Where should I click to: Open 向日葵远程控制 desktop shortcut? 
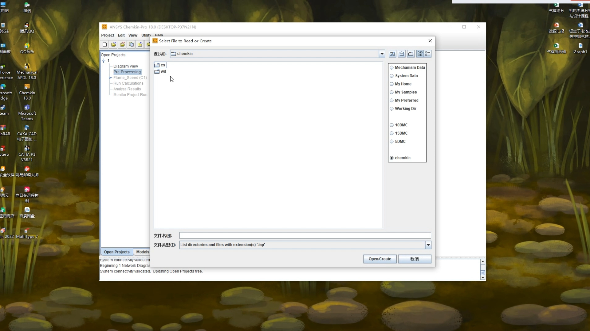point(27,195)
